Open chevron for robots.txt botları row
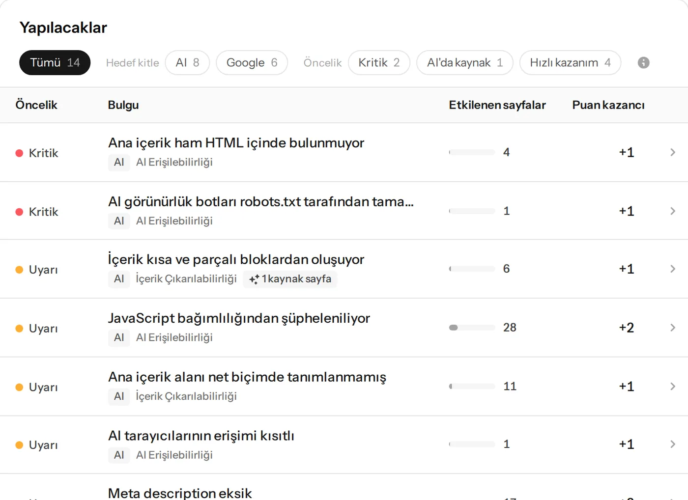 673,211
